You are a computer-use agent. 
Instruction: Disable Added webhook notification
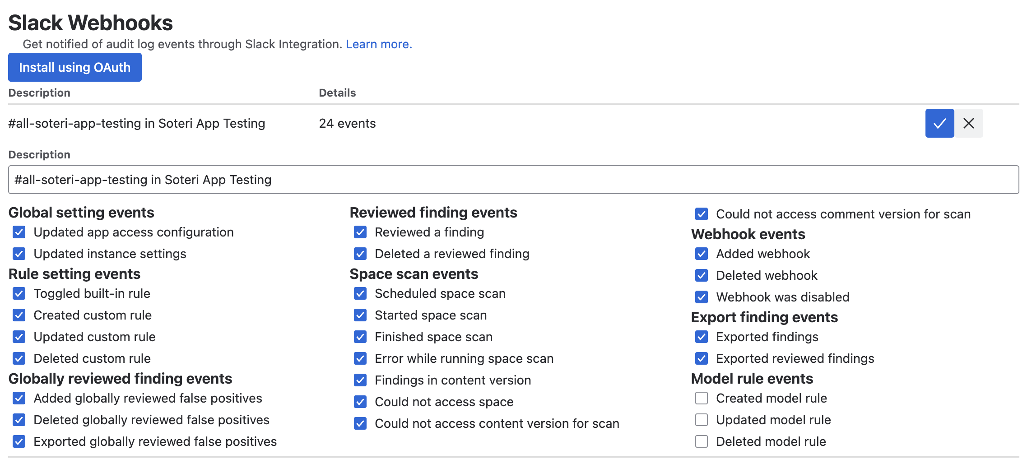701,254
